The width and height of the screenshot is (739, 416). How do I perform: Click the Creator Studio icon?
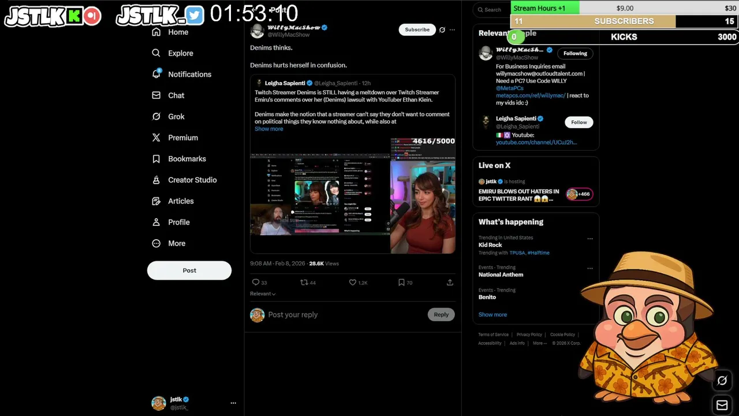click(156, 180)
